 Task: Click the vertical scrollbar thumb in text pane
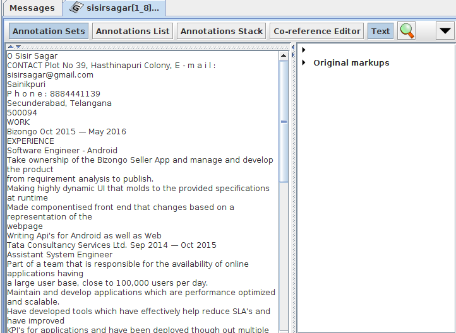(283, 120)
